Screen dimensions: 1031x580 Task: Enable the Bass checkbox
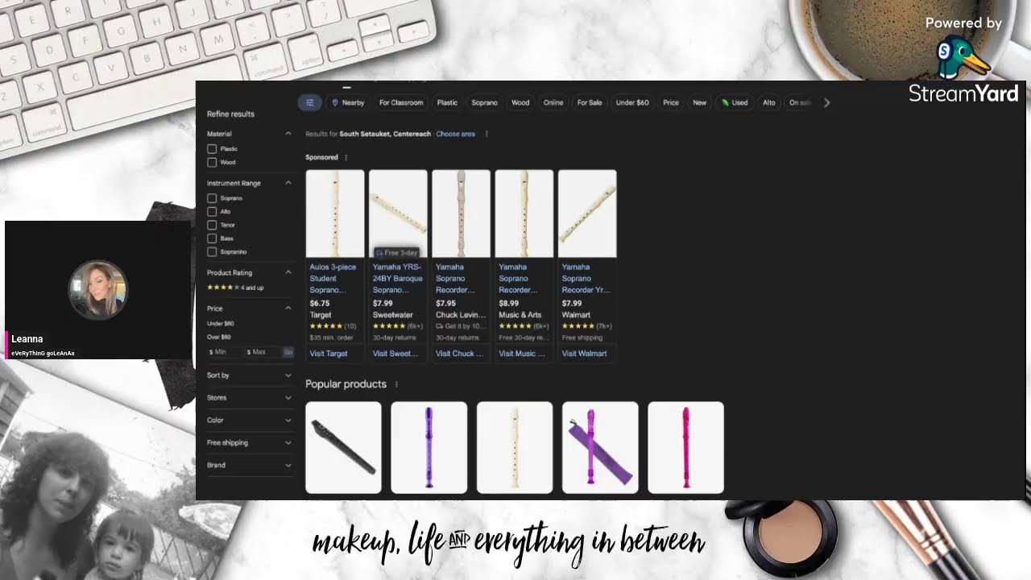[212, 238]
